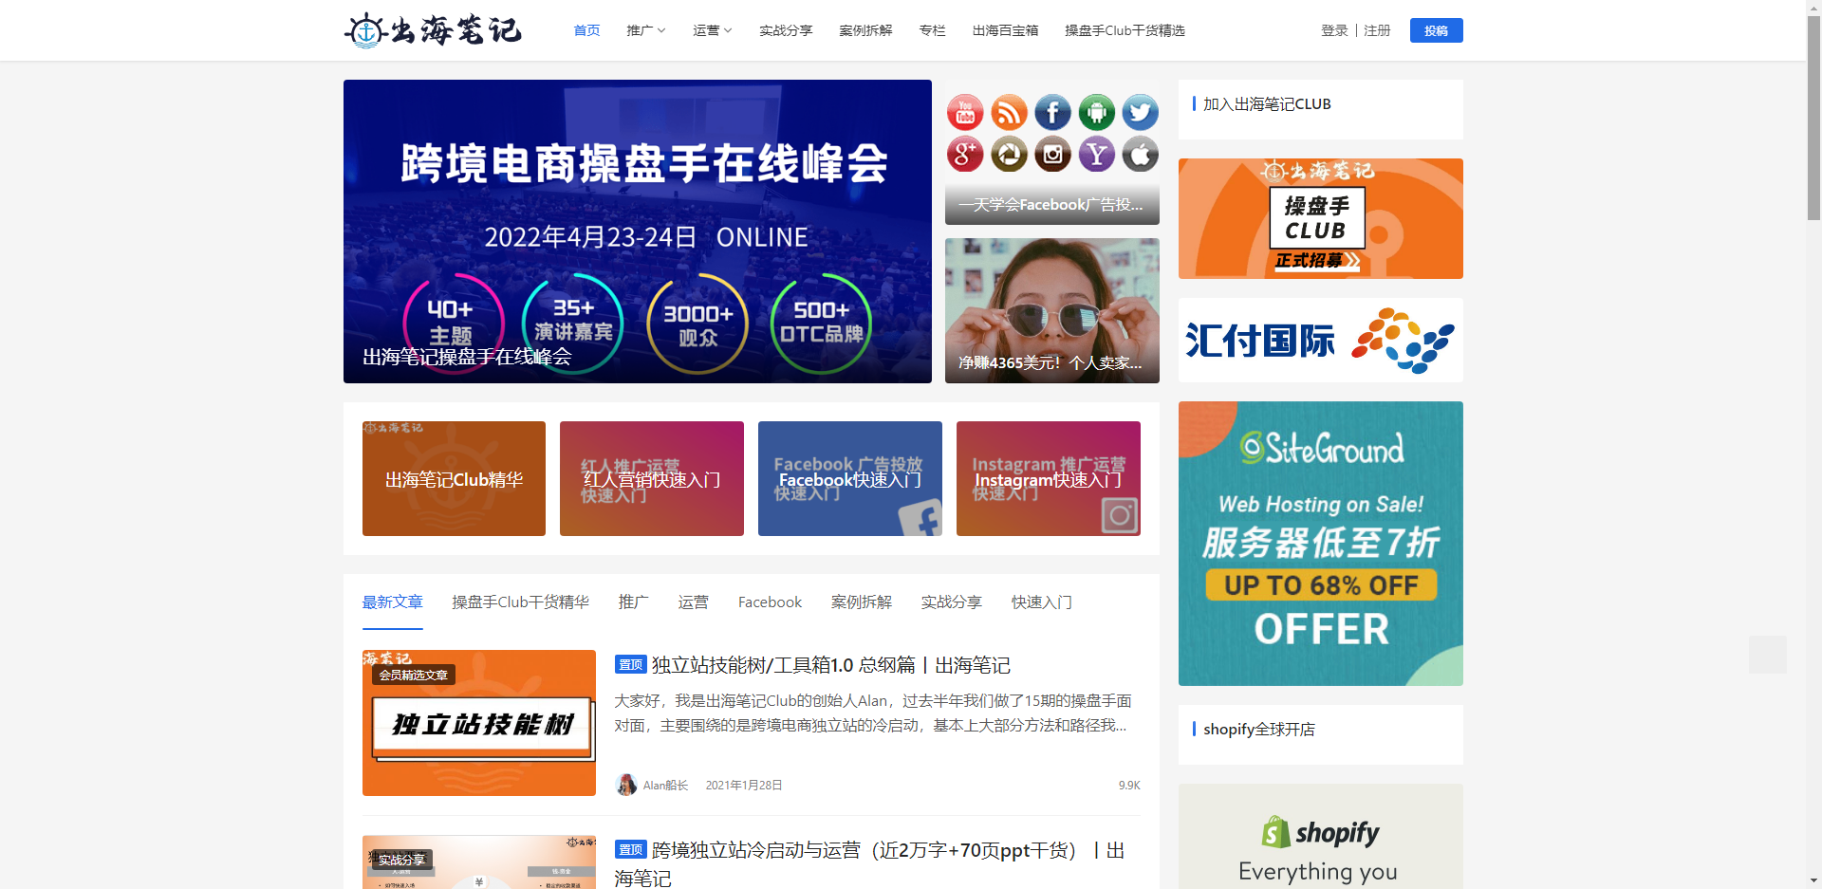Open the Facebook快速入门 card
This screenshot has height=889, width=1822.
click(850, 478)
